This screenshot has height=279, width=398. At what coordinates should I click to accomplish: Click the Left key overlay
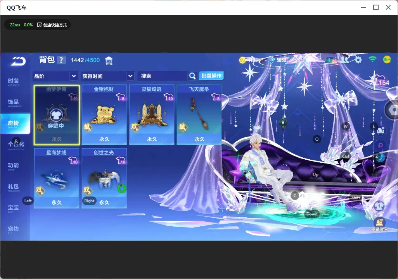point(28,201)
